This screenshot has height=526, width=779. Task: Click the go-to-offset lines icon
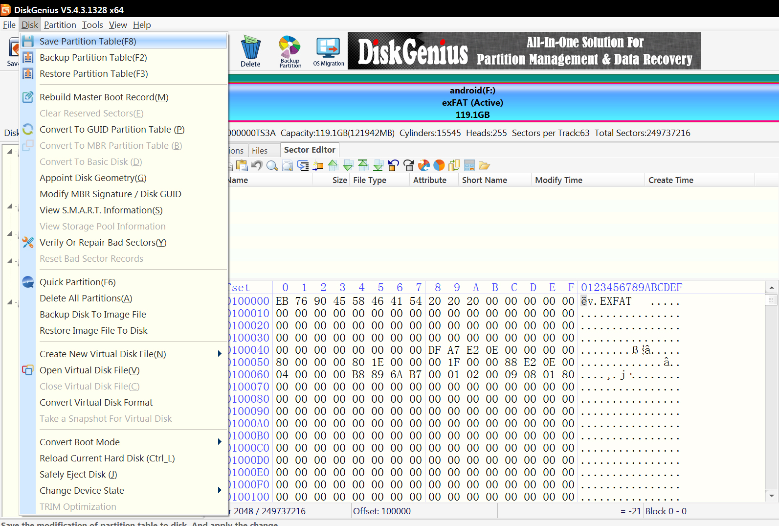(303, 166)
